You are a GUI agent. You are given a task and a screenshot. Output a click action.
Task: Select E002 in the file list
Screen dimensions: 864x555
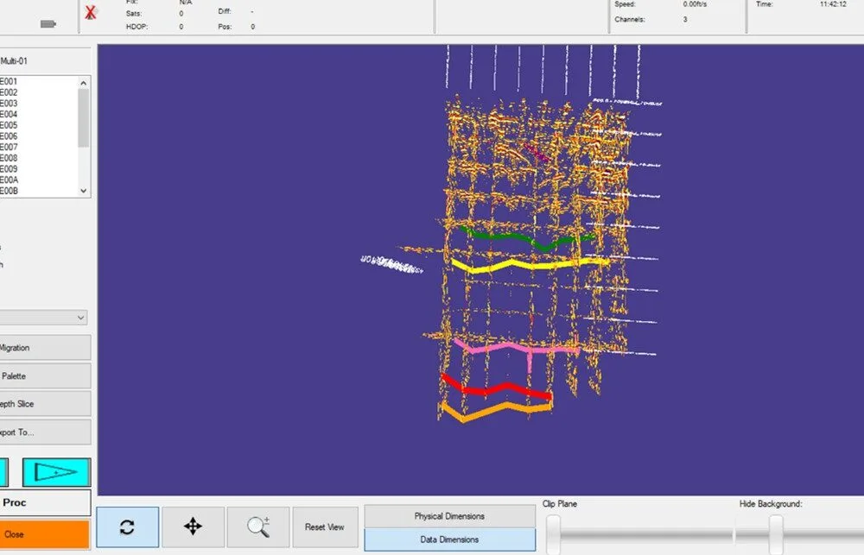pos(9,92)
